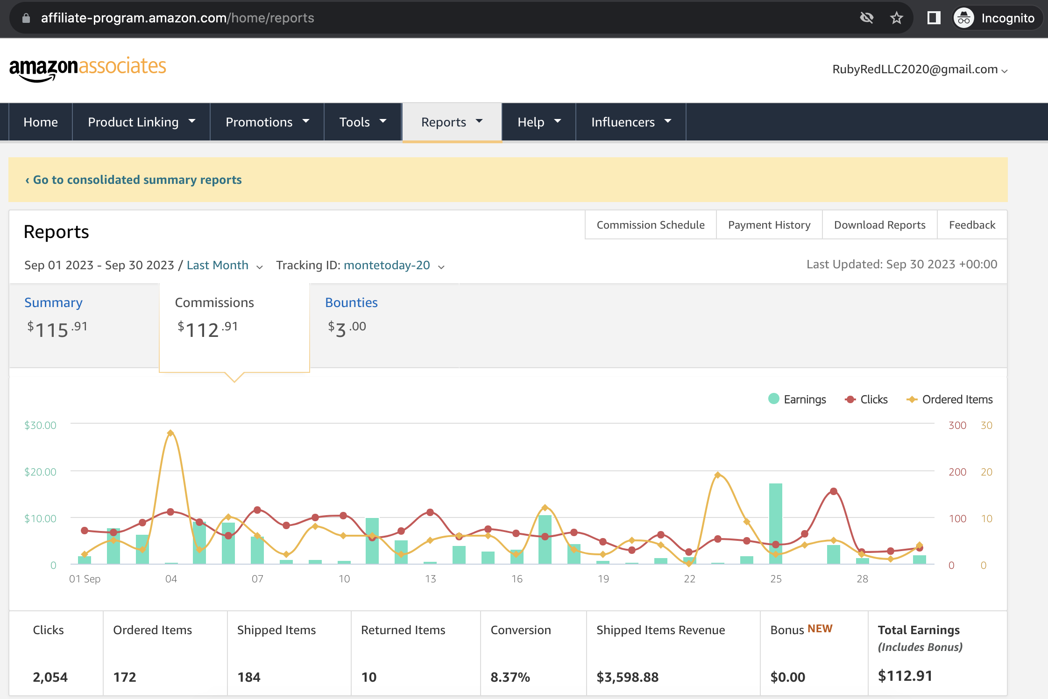Click the Ordered Items point on Sep 23

coord(718,475)
